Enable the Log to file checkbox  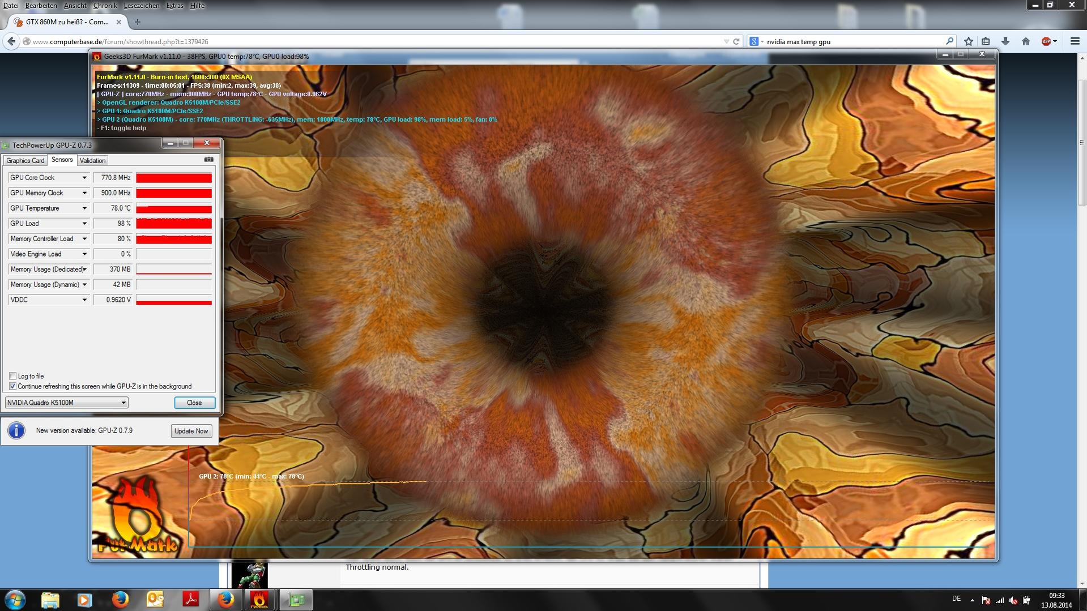point(12,376)
